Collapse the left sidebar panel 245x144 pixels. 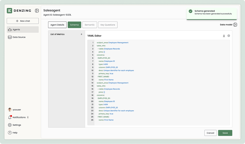pyautogui.click(x=37, y=11)
